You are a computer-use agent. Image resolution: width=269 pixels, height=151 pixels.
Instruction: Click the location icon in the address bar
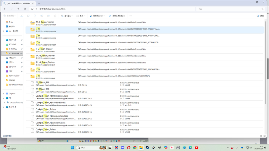pyautogui.click(x=32, y=9)
